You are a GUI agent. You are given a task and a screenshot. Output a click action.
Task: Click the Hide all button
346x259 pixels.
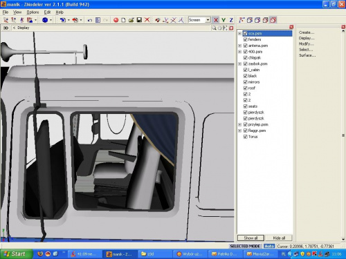coord(279,238)
